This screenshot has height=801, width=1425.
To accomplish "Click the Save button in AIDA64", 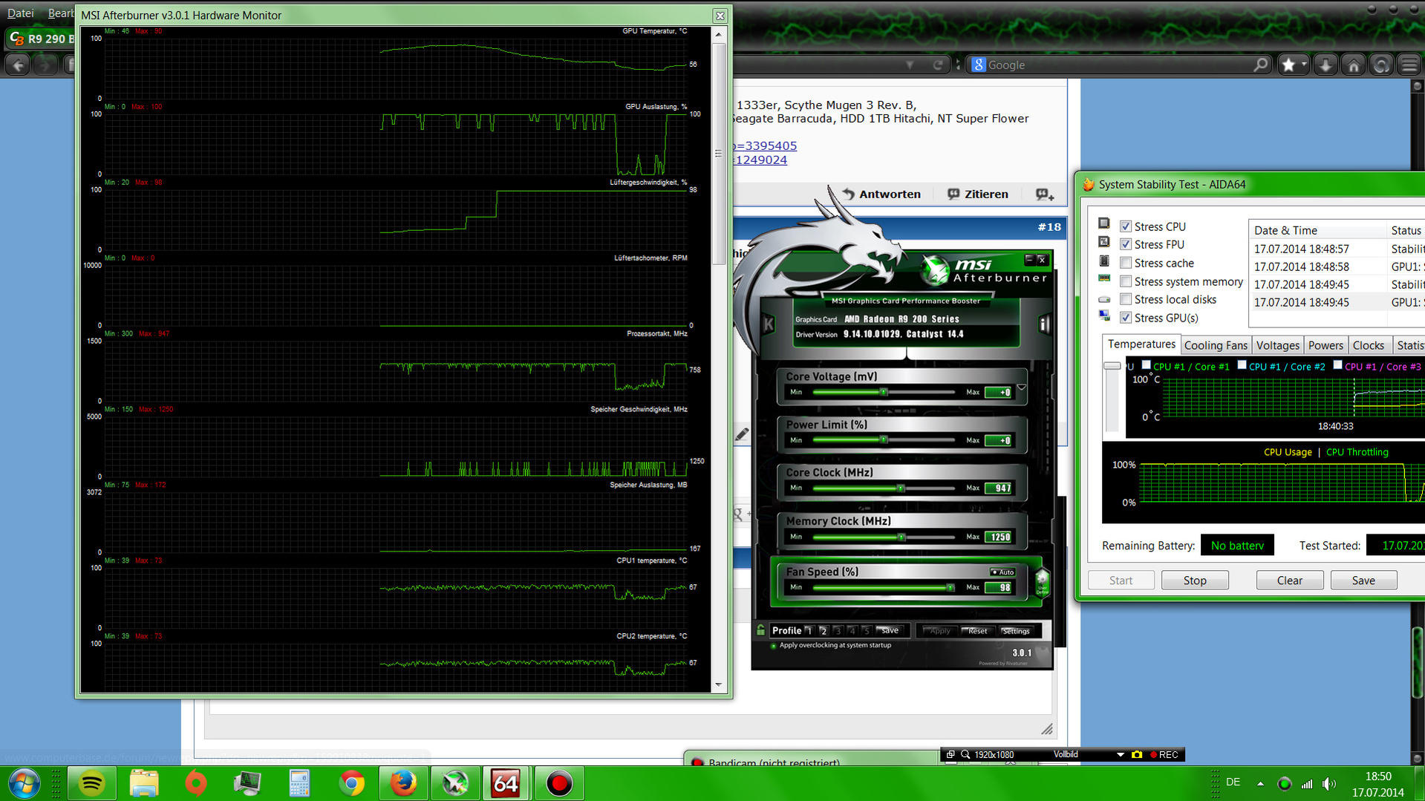I will pyautogui.click(x=1363, y=581).
